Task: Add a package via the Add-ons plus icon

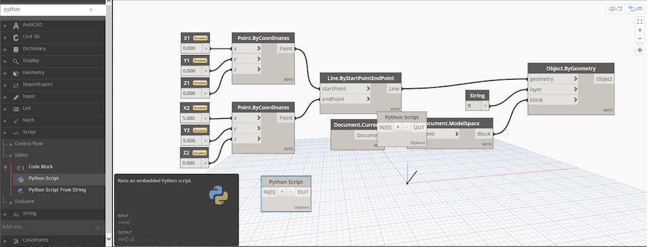Action: 97,227
